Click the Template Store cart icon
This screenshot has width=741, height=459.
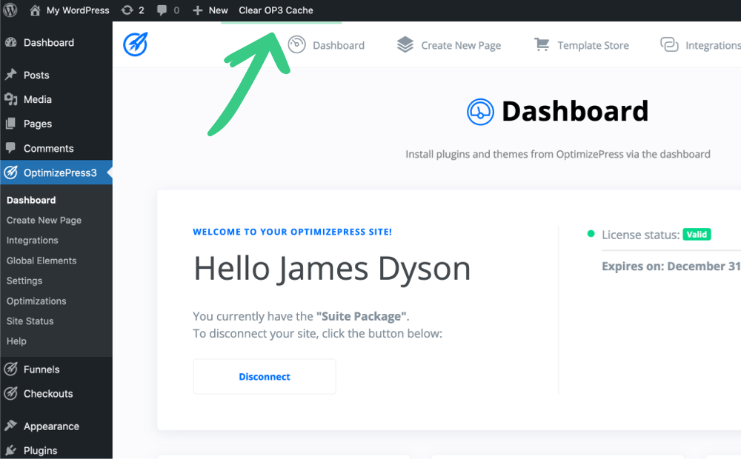point(542,44)
